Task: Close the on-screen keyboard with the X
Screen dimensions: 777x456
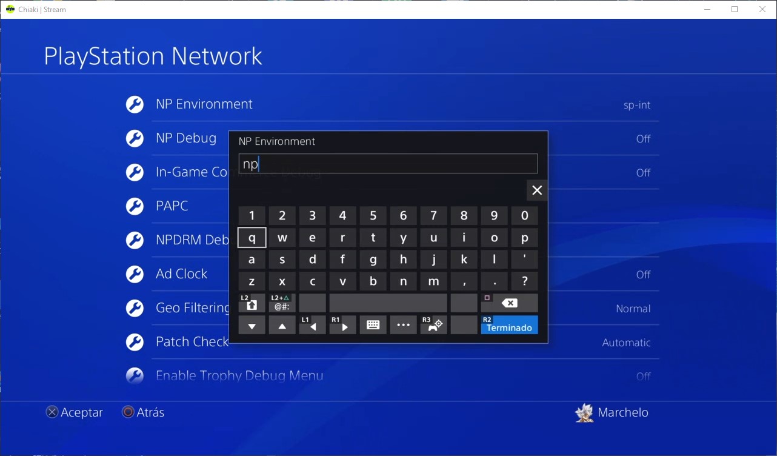Action: 537,190
